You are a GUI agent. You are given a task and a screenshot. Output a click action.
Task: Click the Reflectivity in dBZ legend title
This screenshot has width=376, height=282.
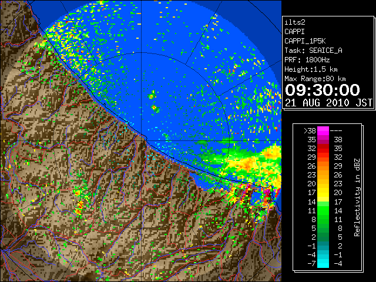coord(357,197)
